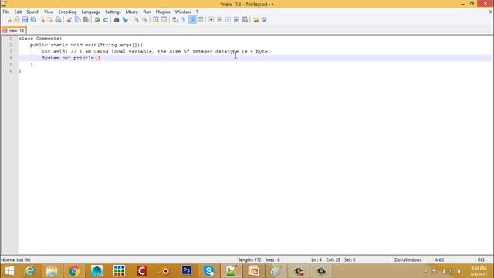Open the Window menu
Screen dimensions: 494x278
click(x=183, y=12)
